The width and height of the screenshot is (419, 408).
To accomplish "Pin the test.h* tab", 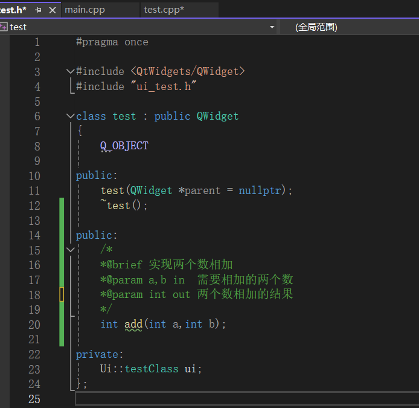I will pos(39,10).
